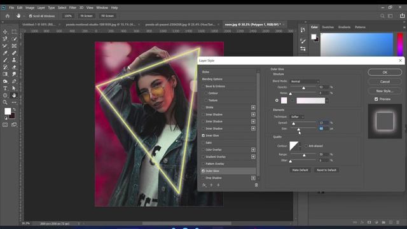Image resolution: width=407 pixels, height=229 pixels.
Task: Click the Contour curve thumbnail
Action: [294, 146]
